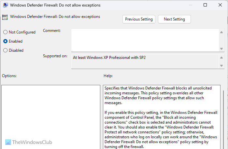Screen dimensions: 228x149
Task: Click the Comment box scroll up arrow
Action: click(221, 32)
